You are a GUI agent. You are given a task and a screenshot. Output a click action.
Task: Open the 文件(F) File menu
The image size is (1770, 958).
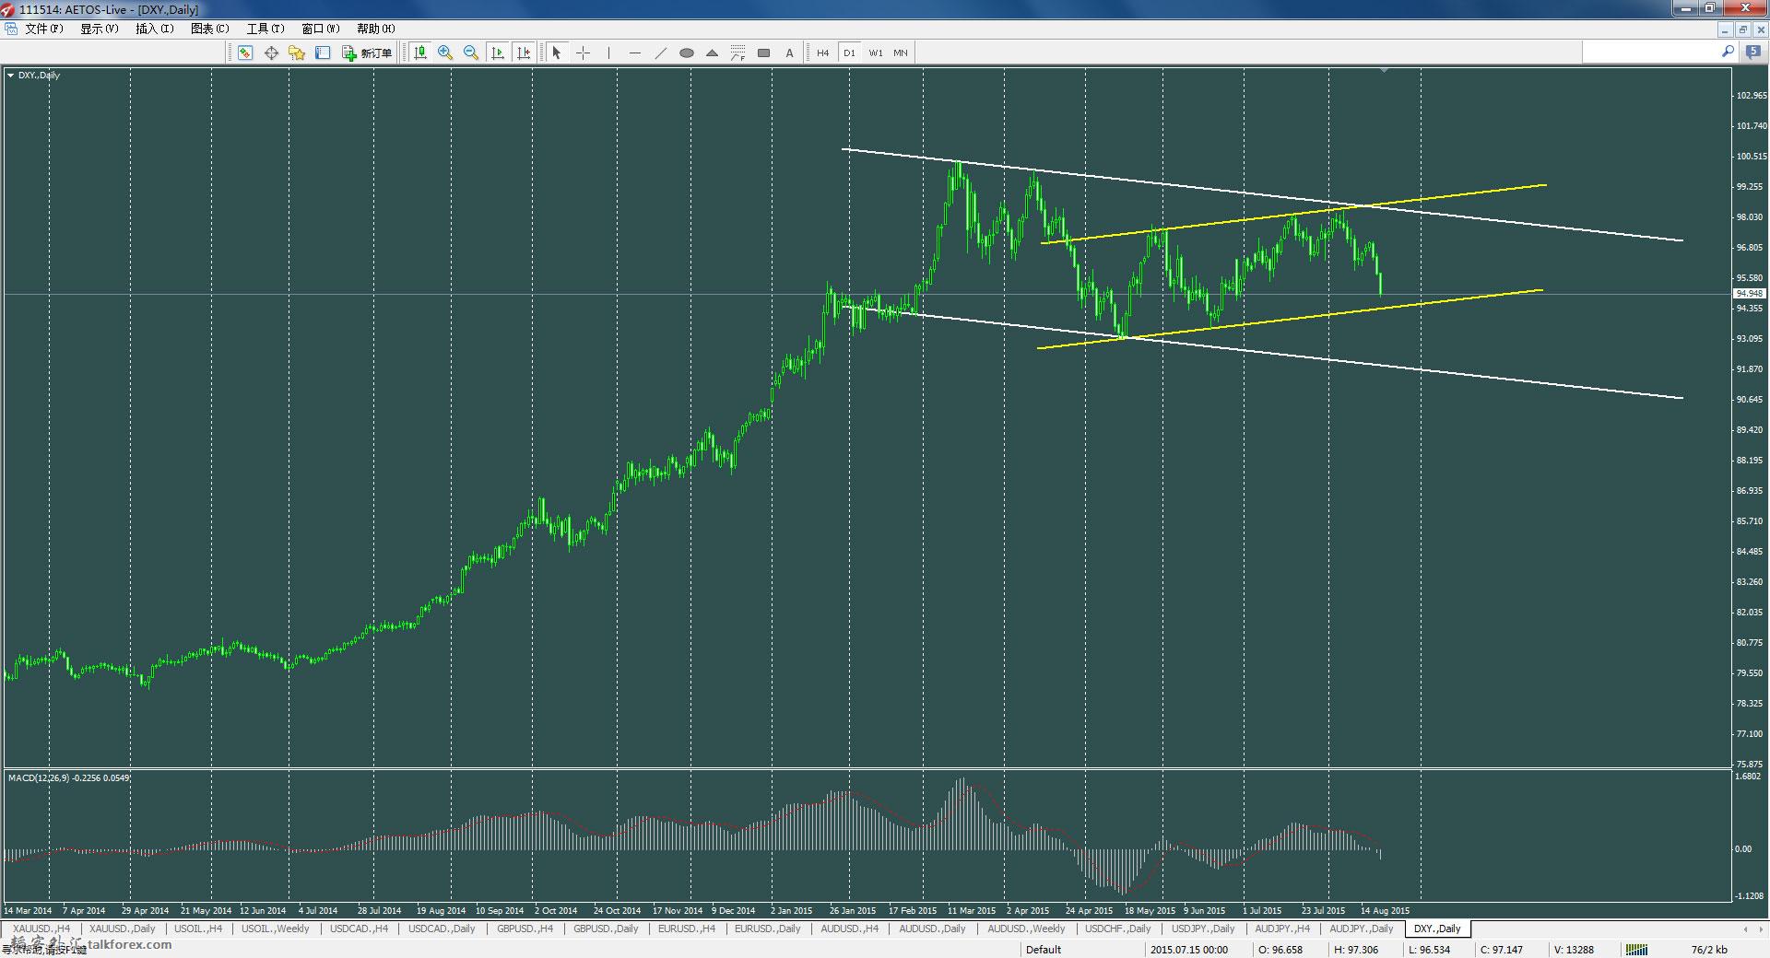point(43,29)
